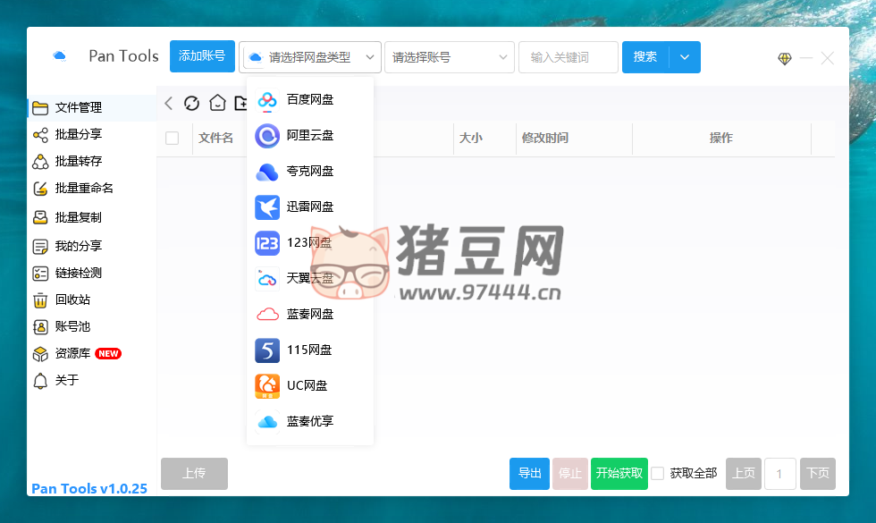Click the new folder icon
Image resolution: width=876 pixels, height=523 pixels.
pyautogui.click(x=240, y=103)
